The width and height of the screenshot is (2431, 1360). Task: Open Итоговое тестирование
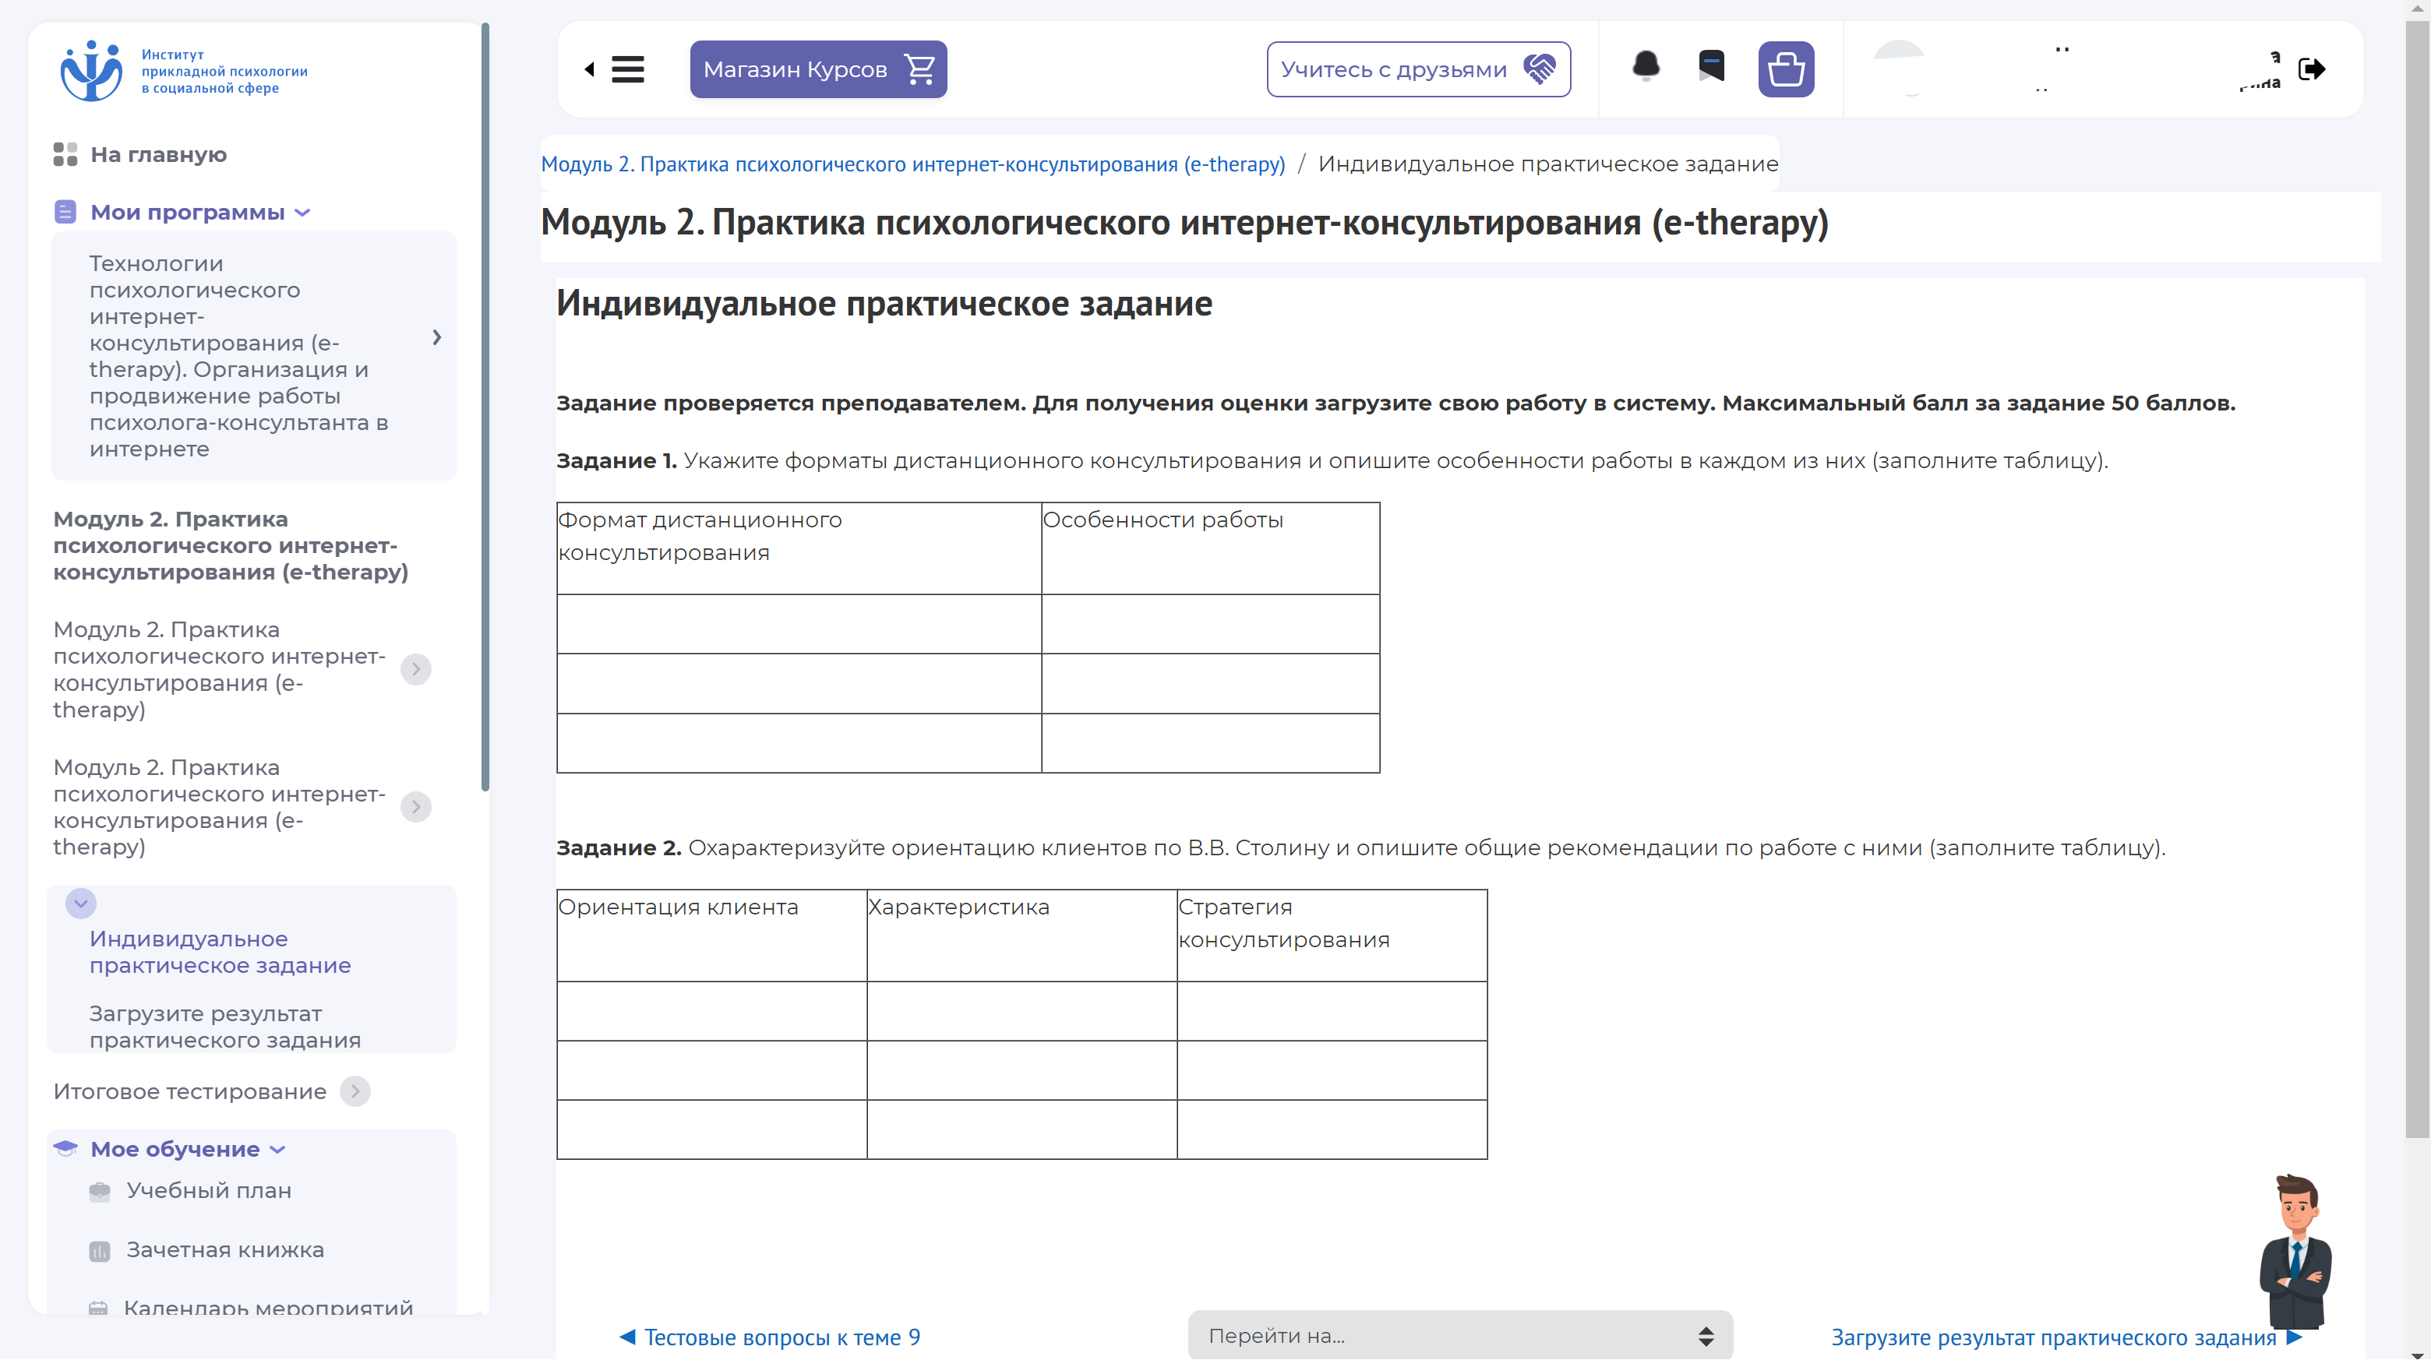coord(189,1091)
